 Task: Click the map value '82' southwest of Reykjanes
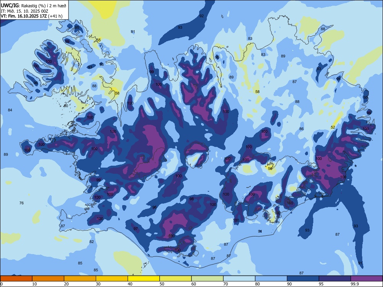point(92,241)
